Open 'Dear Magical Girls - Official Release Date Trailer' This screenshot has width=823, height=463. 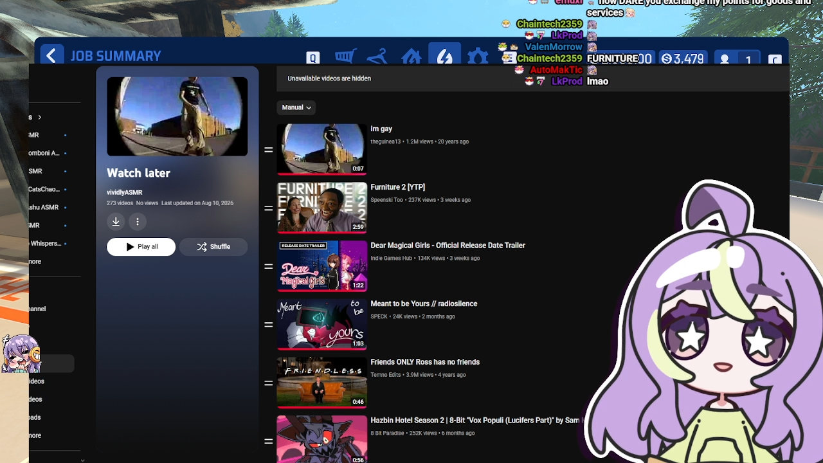[x=448, y=246]
